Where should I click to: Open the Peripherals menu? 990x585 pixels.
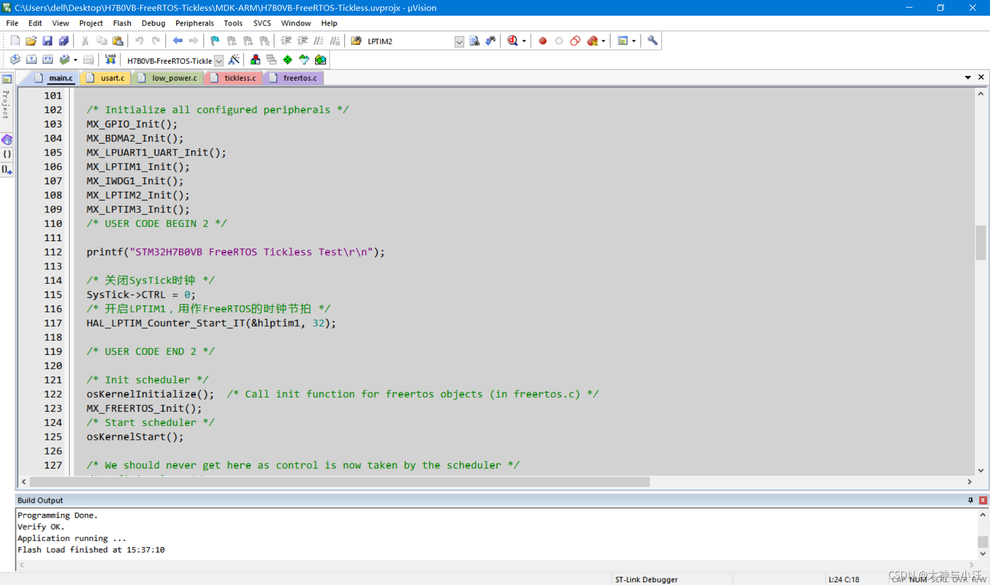point(194,23)
